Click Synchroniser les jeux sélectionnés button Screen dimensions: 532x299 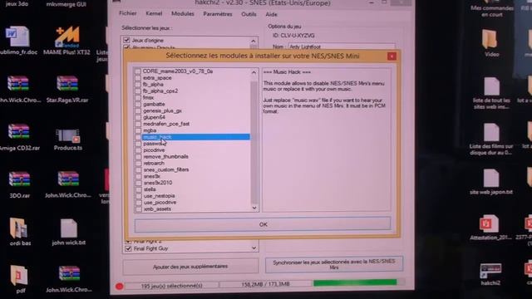[334, 264]
